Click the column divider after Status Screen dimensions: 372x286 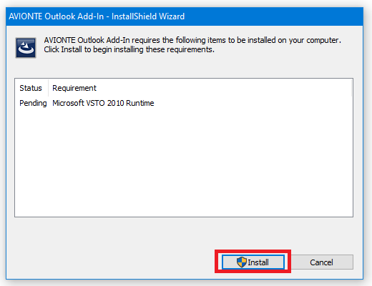coord(49,88)
